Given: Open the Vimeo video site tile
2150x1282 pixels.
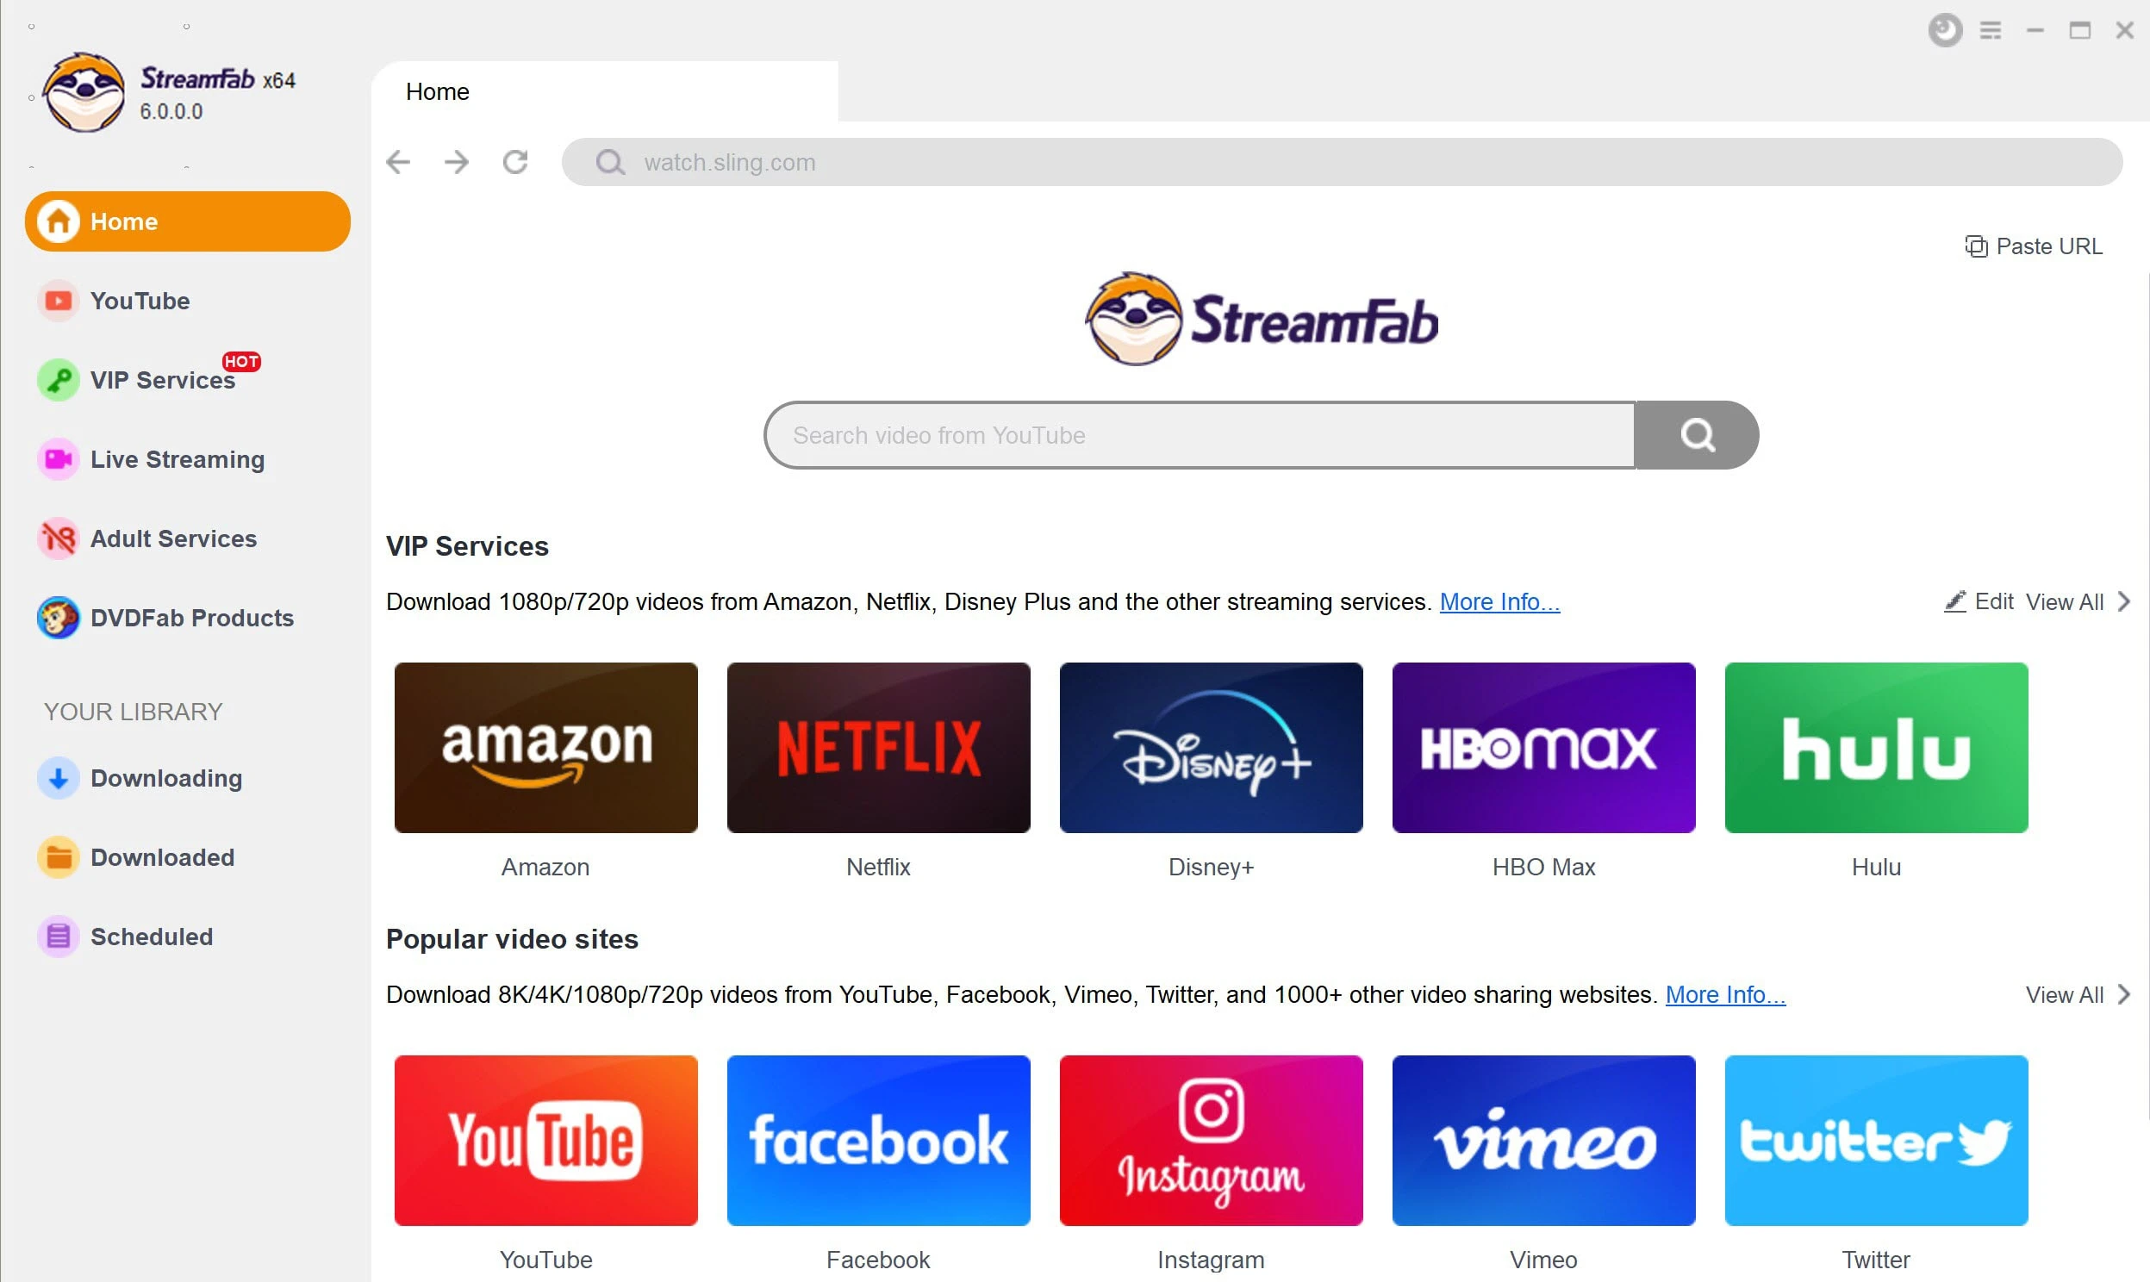Looking at the screenshot, I should (x=1543, y=1141).
